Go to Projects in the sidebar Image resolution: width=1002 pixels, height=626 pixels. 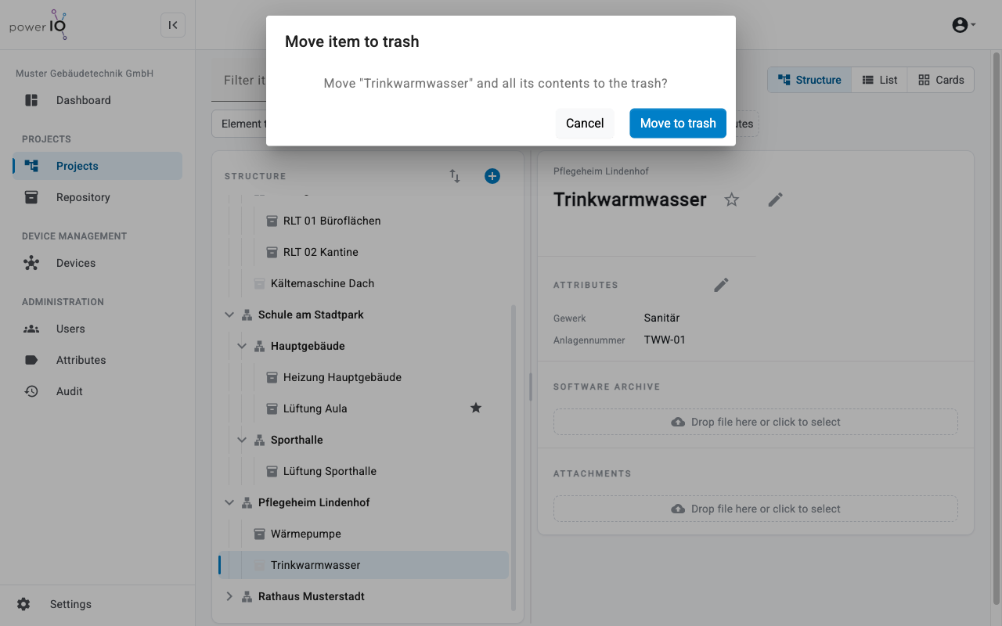[x=97, y=166]
